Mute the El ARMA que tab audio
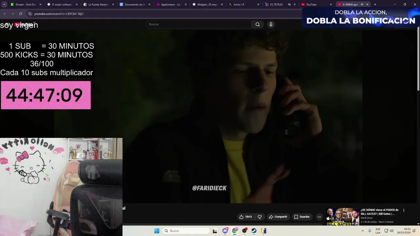The image size is (420, 236). (362, 5)
